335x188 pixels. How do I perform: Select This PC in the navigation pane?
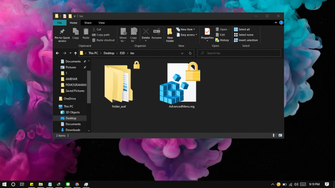pos(68,107)
